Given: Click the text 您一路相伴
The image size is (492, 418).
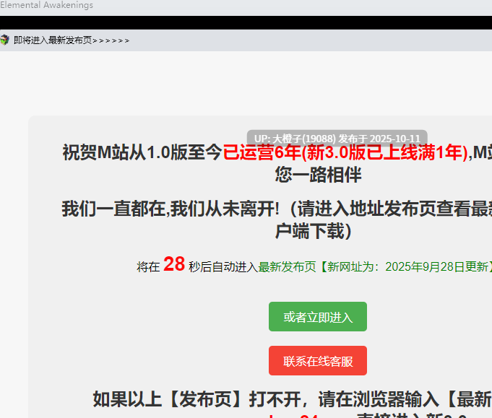Looking at the screenshot, I should pyautogui.click(x=318, y=175).
